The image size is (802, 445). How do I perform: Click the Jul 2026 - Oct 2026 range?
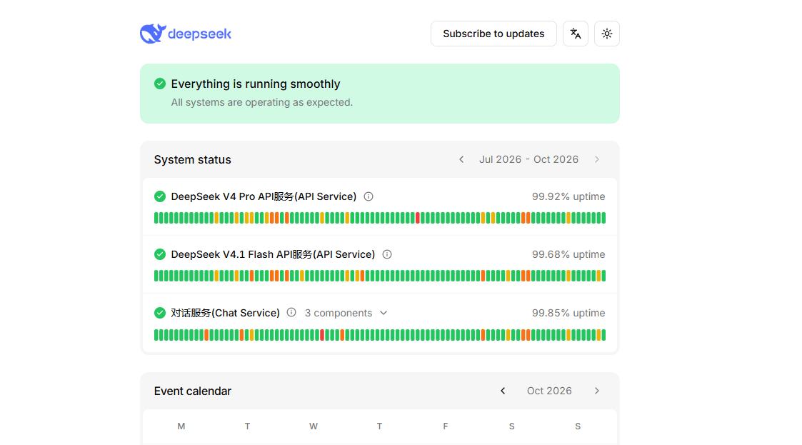tap(529, 159)
